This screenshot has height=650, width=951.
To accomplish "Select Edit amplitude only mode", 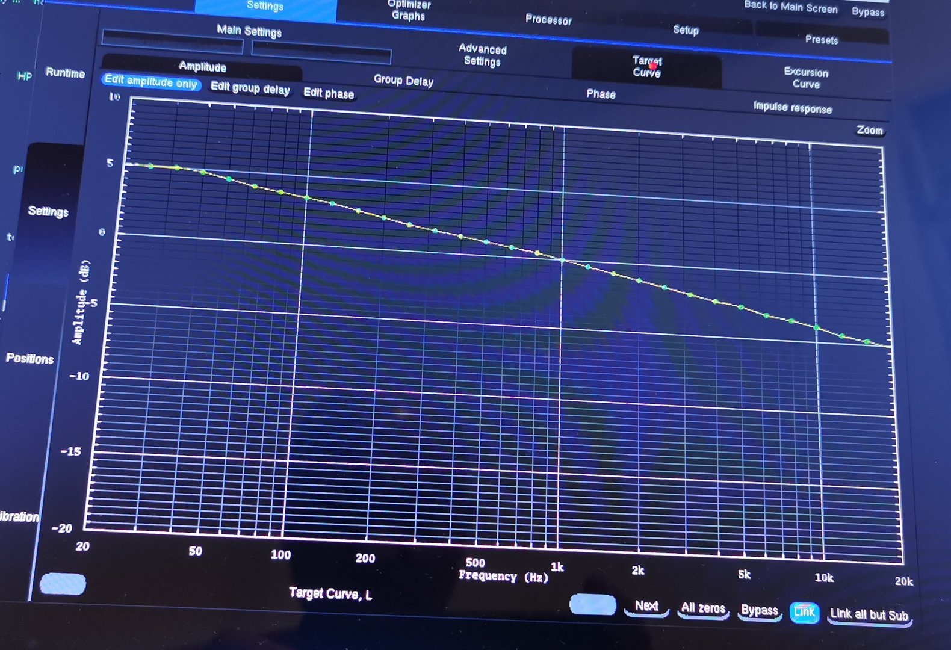I will 151,82.
